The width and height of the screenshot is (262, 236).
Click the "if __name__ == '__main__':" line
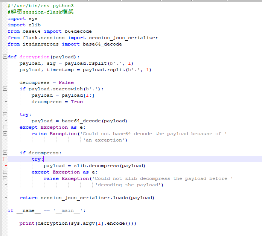click(x=47, y=210)
